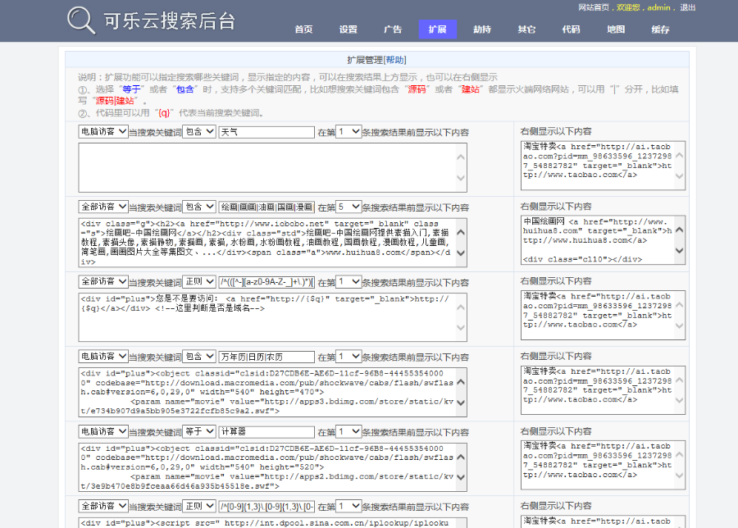Click the 天气 keyword input field
Viewport: 738px width, 528px height.
pyautogui.click(x=266, y=131)
